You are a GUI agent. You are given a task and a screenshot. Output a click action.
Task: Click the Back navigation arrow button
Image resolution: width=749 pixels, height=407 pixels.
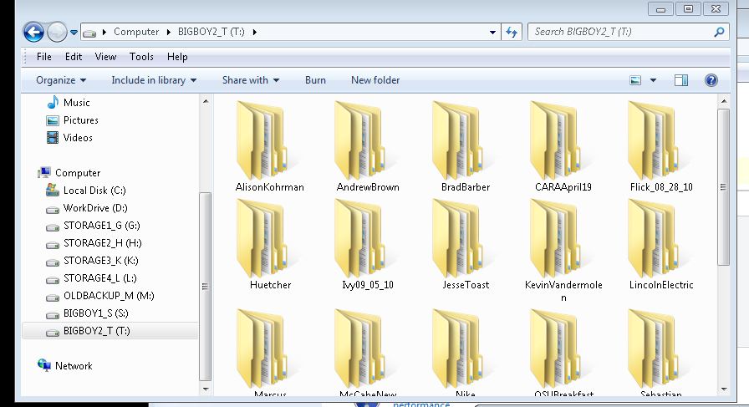point(33,33)
